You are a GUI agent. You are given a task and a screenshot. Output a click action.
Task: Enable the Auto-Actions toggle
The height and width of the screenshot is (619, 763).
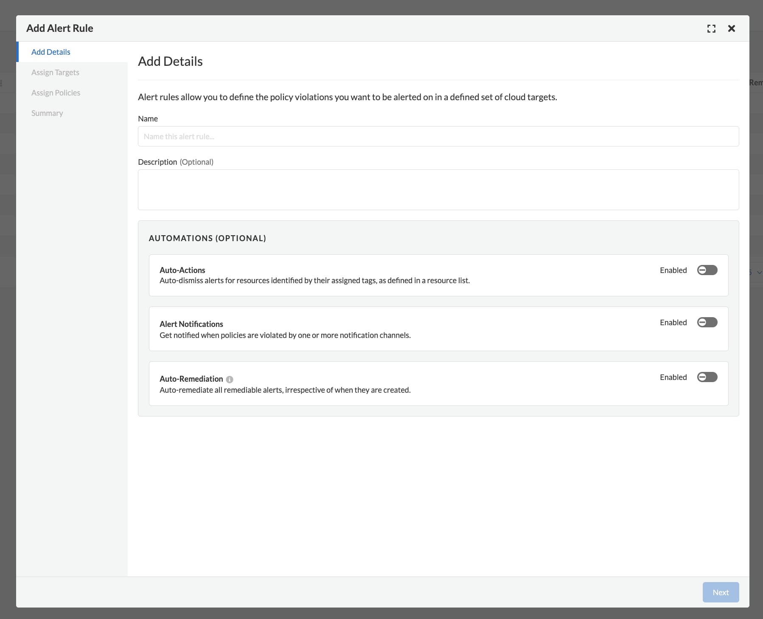coord(707,270)
